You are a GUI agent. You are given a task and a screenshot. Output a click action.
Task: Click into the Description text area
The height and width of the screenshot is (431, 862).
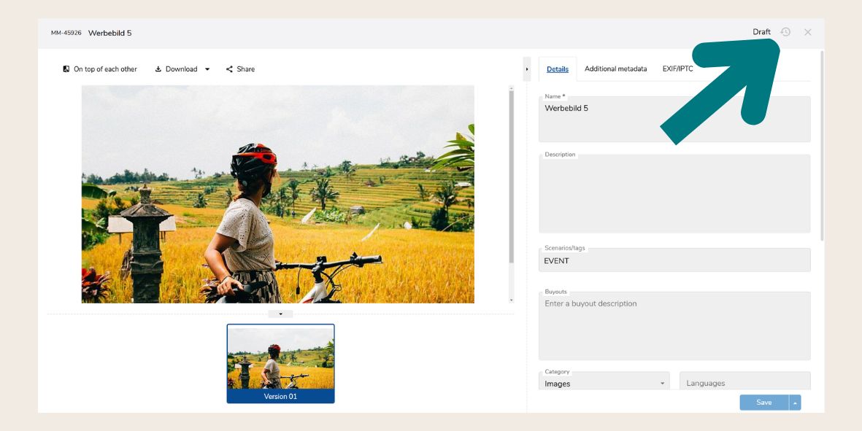674,195
